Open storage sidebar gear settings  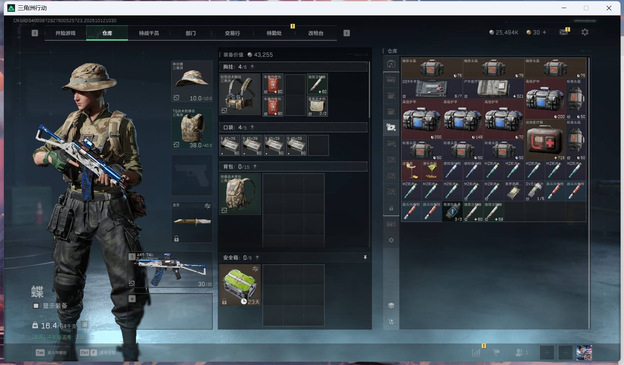pos(391,240)
